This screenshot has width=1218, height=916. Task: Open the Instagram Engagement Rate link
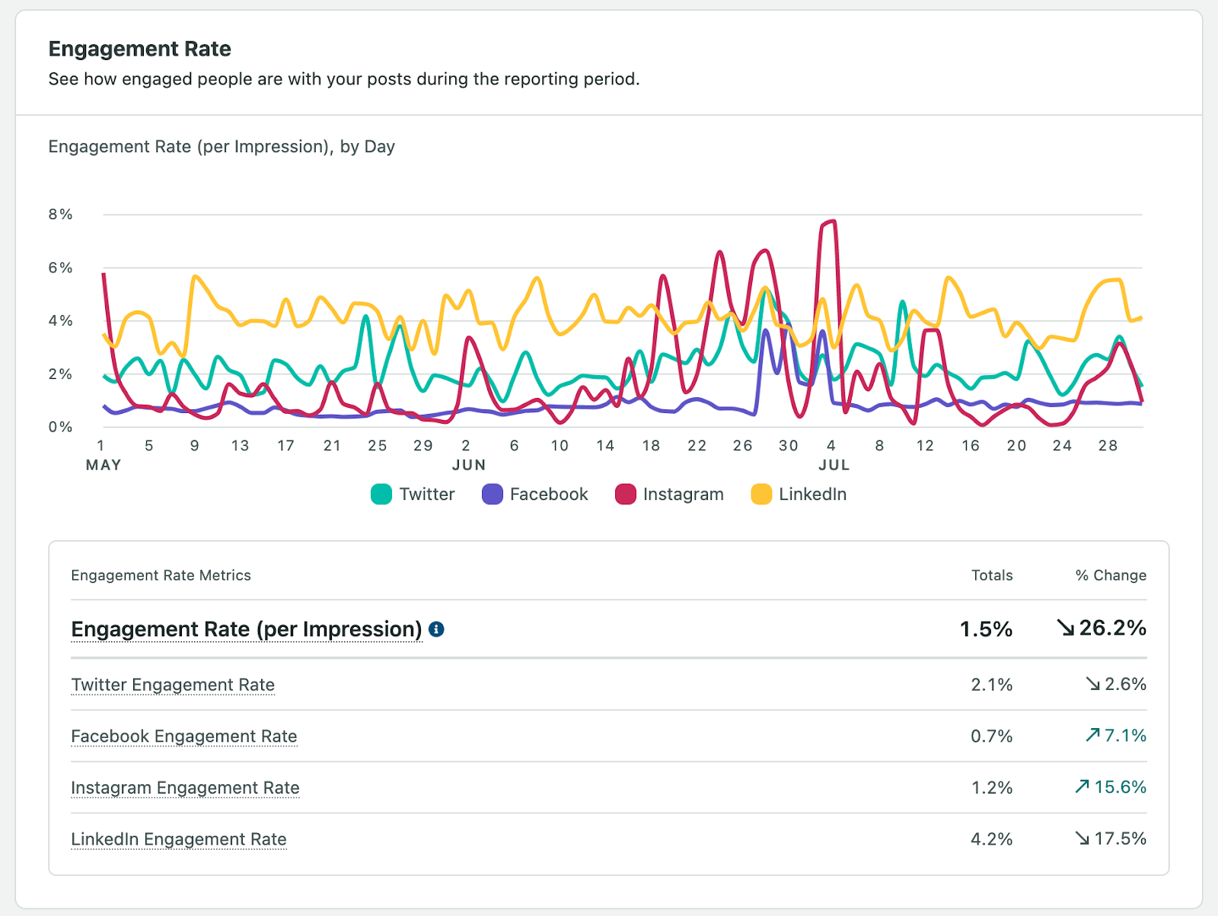[185, 787]
